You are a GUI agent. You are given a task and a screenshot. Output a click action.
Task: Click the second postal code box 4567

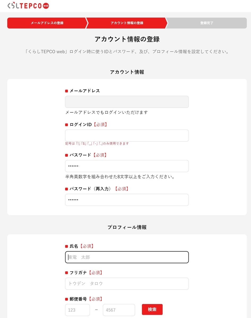coord(119,310)
